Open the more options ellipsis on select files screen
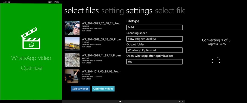This screenshot has width=247, height=103. [119, 101]
